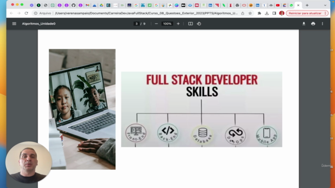The height and width of the screenshot is (188, 335).
Task: Click the DevOps infinity circle in diagram
Action: (x=235, y=135)
